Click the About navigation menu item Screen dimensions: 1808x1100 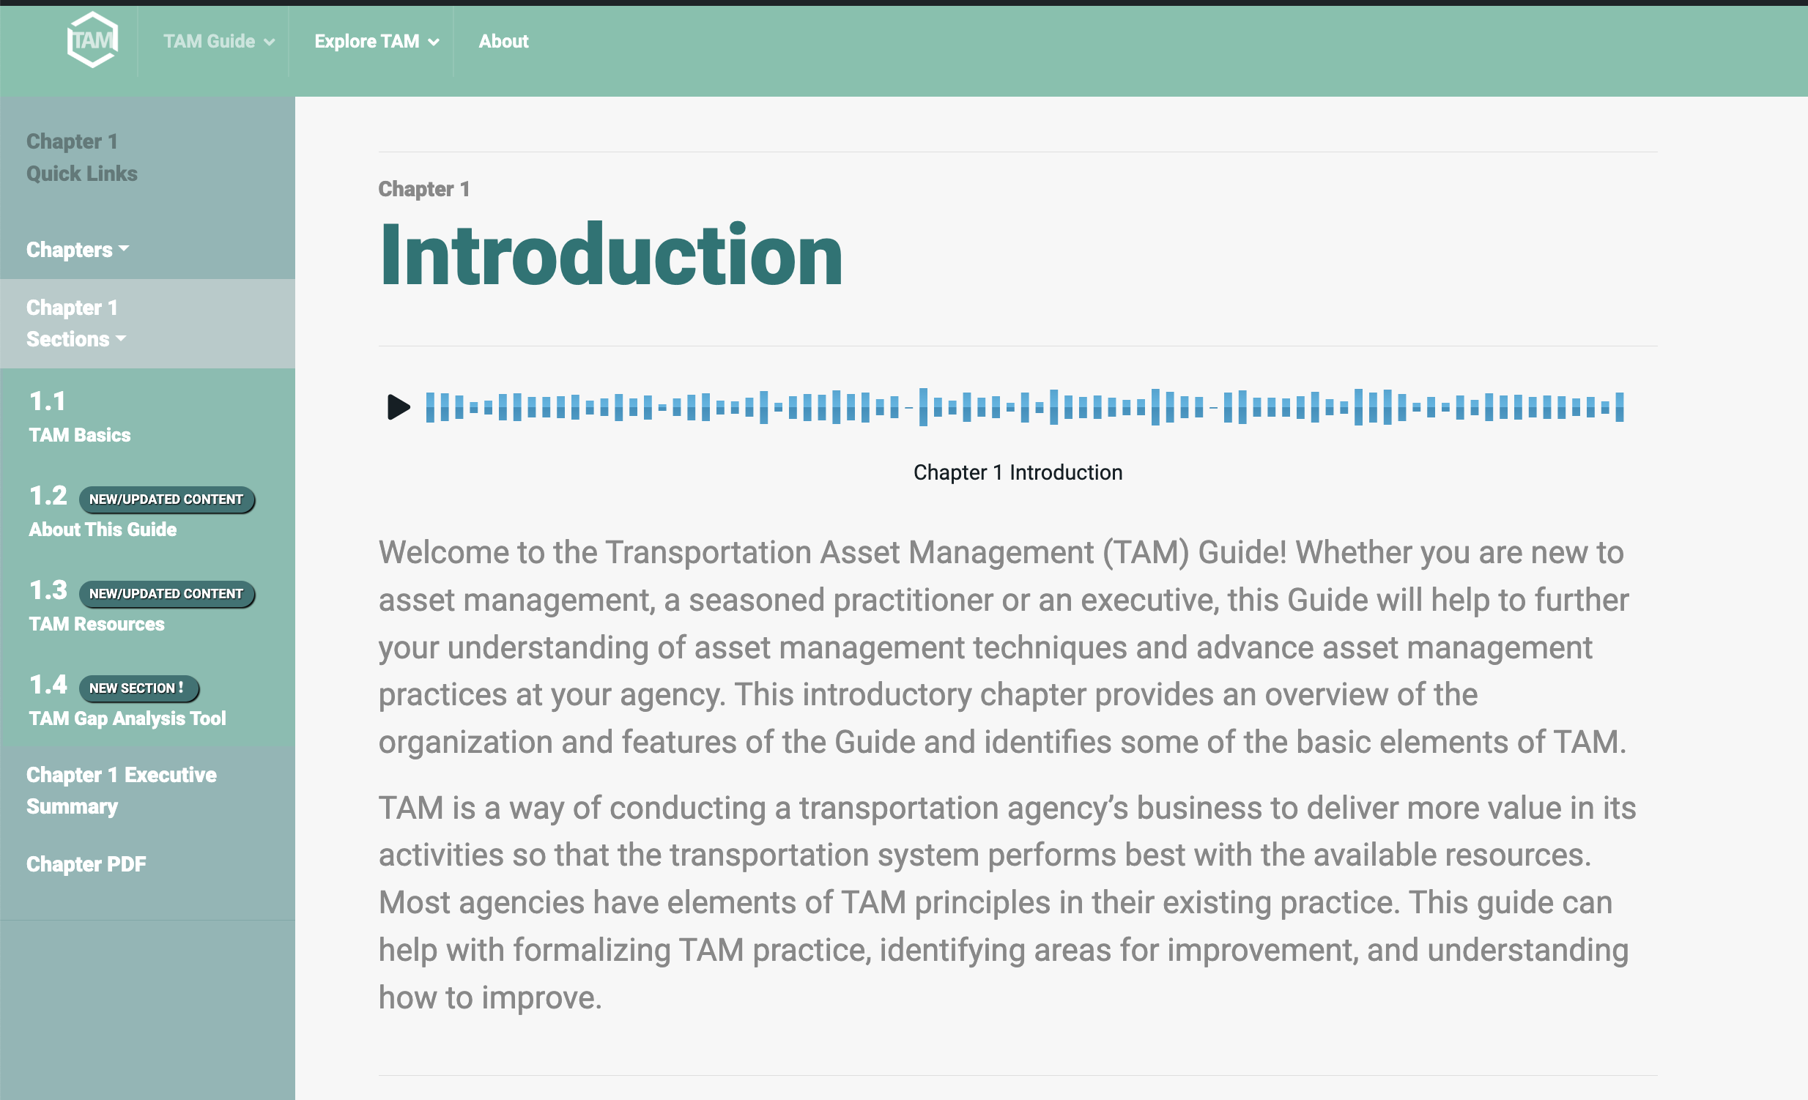[504, 41]
